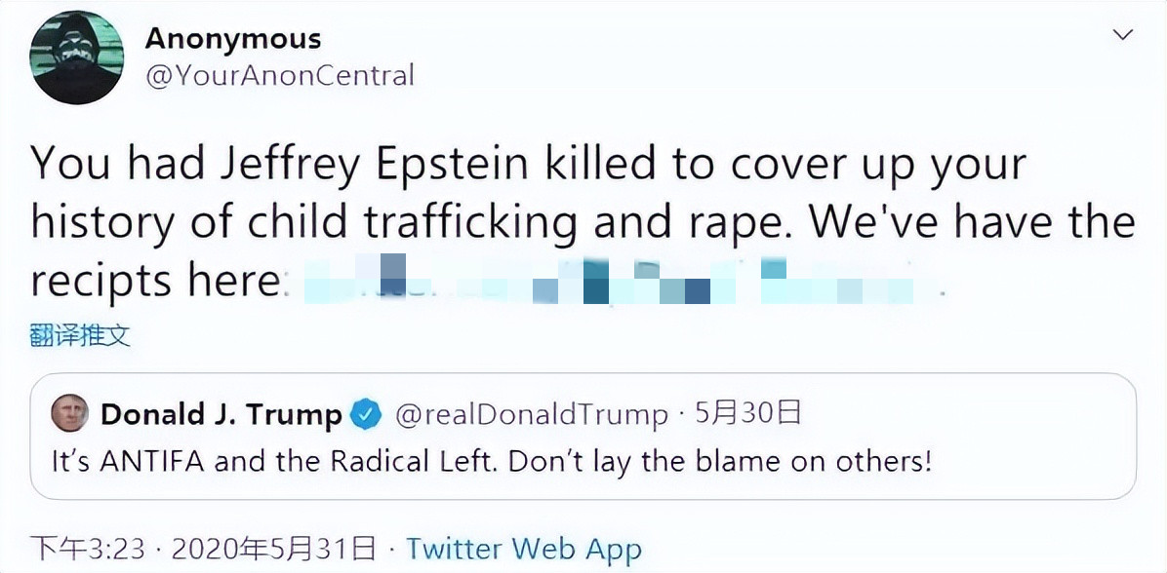The height and width of the screenshot is (573, 1167).
Task: Click the Anonymous profile avatar
Action: coord(76,57)
